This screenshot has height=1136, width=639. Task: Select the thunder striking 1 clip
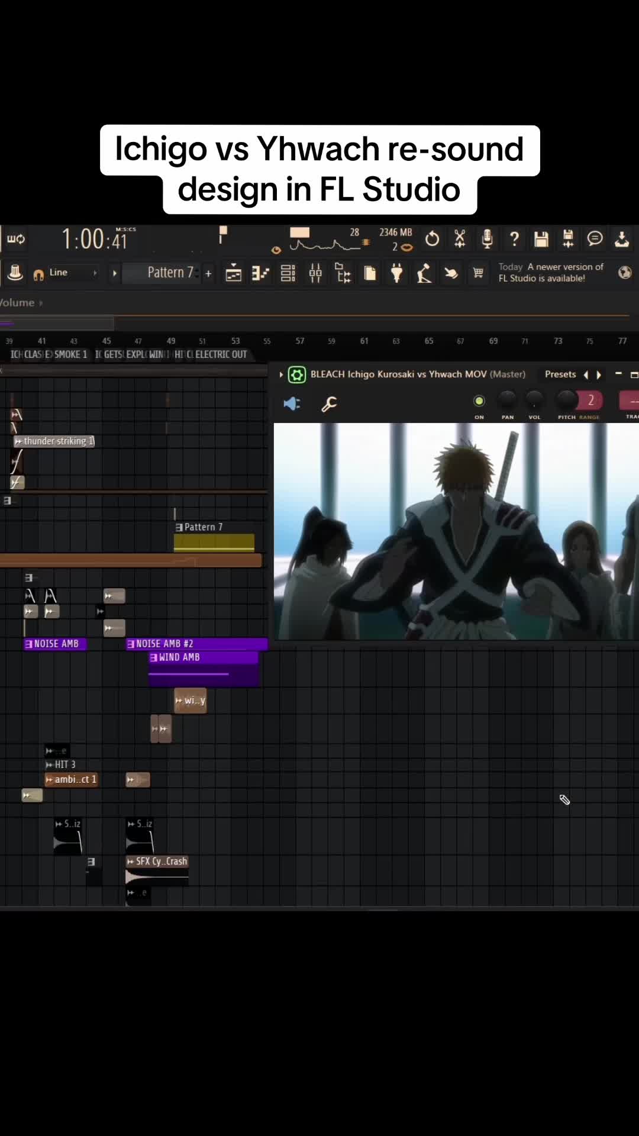[x=54, y=441]
